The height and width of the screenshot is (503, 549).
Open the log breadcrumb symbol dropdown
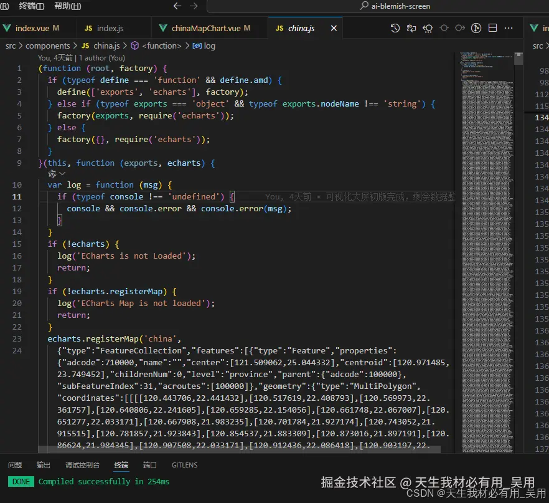click(209, 46)
